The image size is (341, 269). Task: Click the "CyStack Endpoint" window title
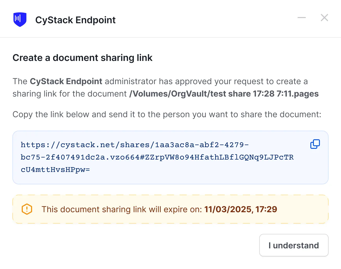[x=75, y=20]
